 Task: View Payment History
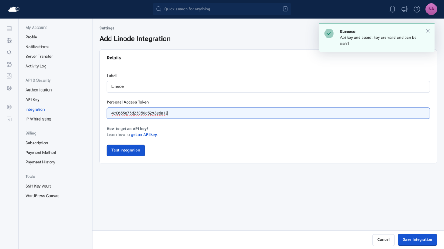(x=40, y=163)
